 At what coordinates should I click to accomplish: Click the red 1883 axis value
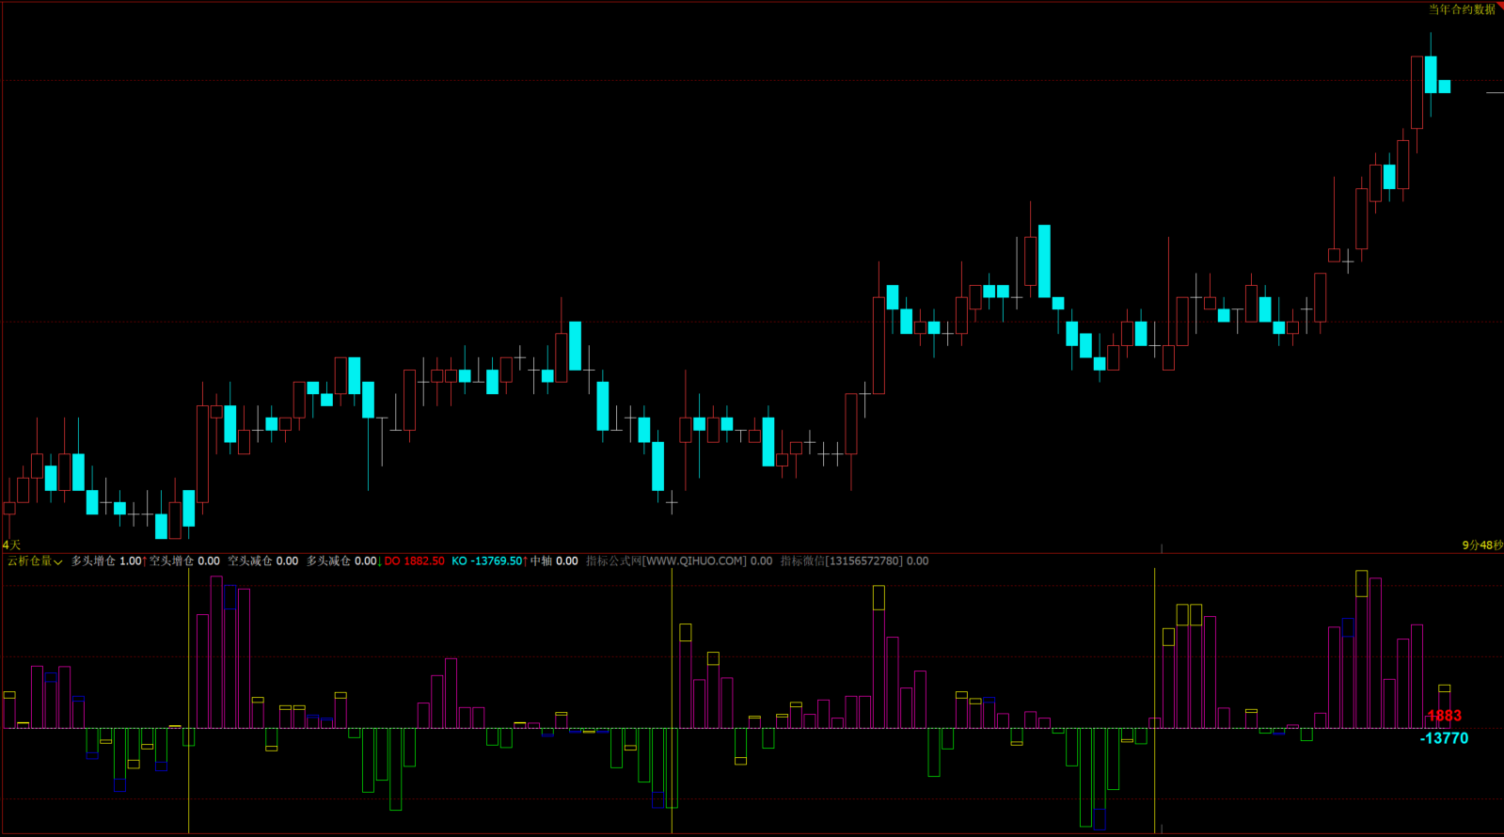coord(1444,717)
